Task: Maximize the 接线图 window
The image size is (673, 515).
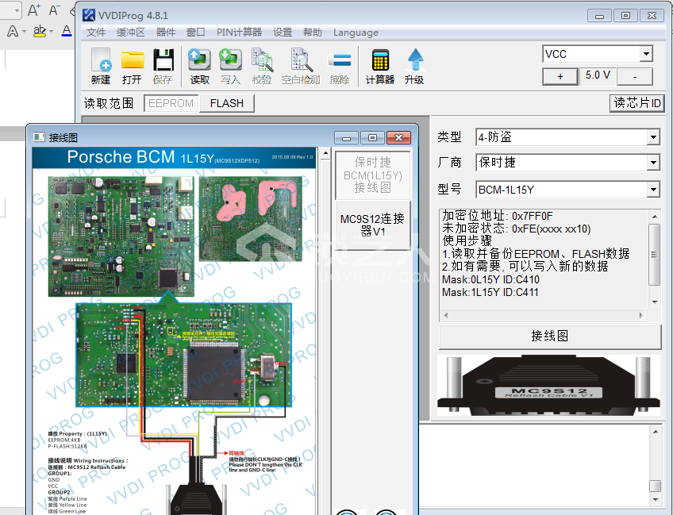Action: tap(372, 138)
